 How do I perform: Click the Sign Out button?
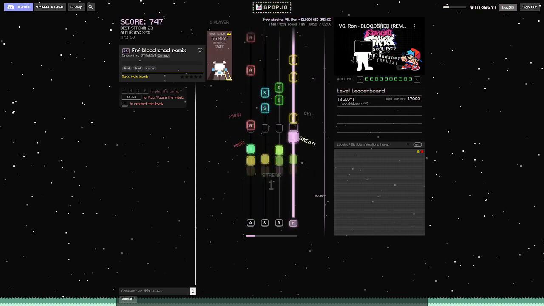529,7
